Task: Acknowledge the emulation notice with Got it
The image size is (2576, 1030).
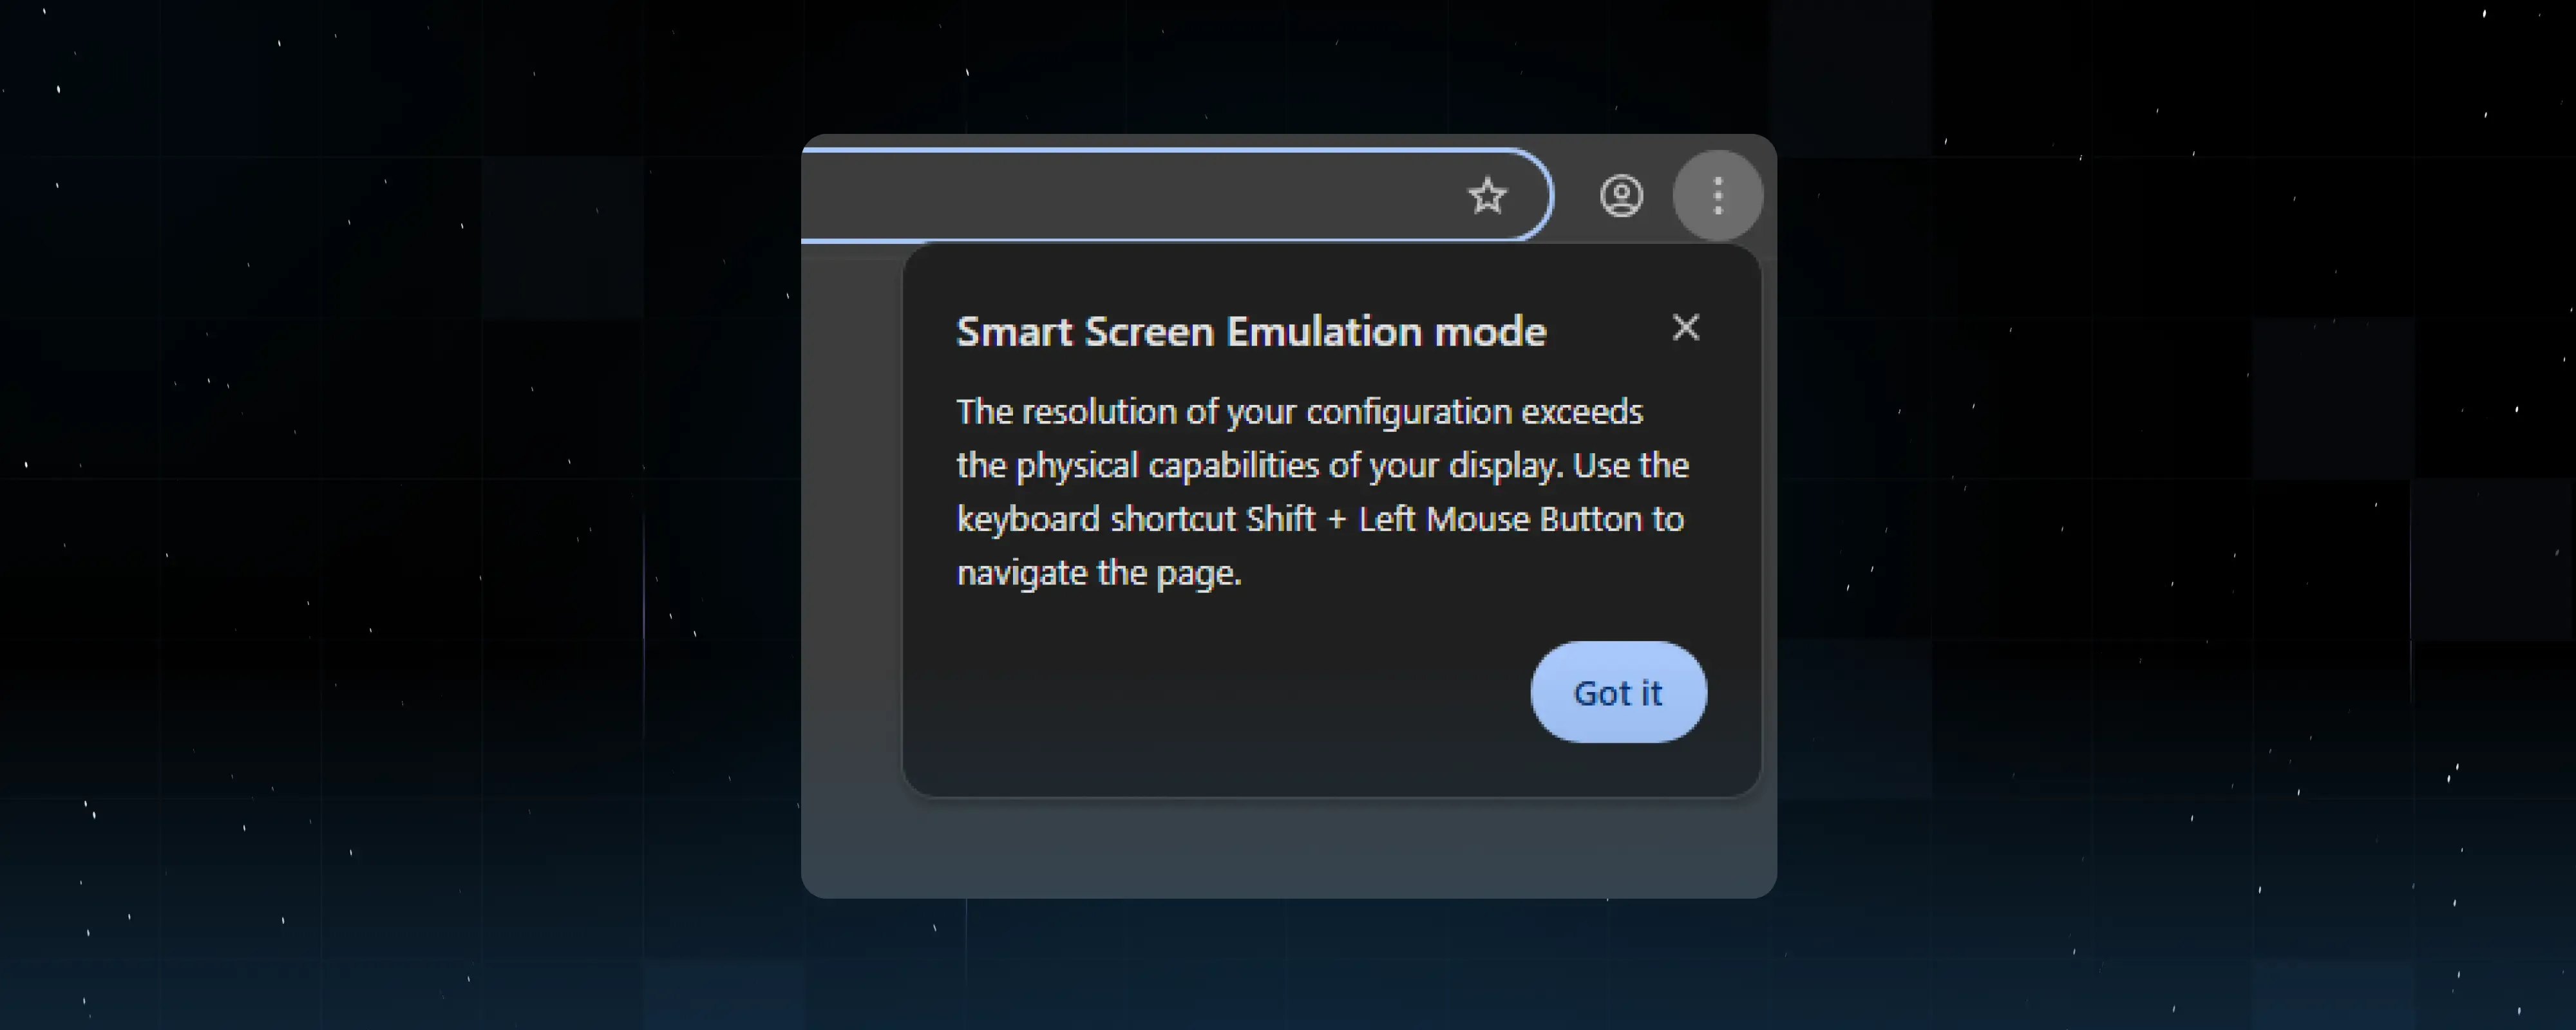Action: coord(1618,692)
